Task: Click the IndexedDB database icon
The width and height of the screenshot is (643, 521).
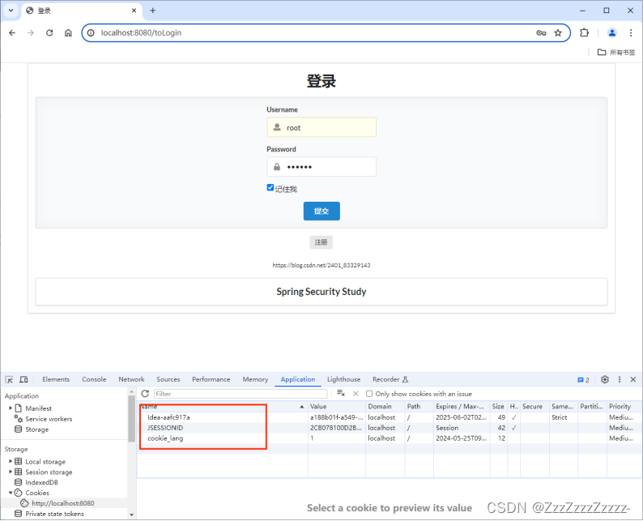Action: tap(18, 482)
